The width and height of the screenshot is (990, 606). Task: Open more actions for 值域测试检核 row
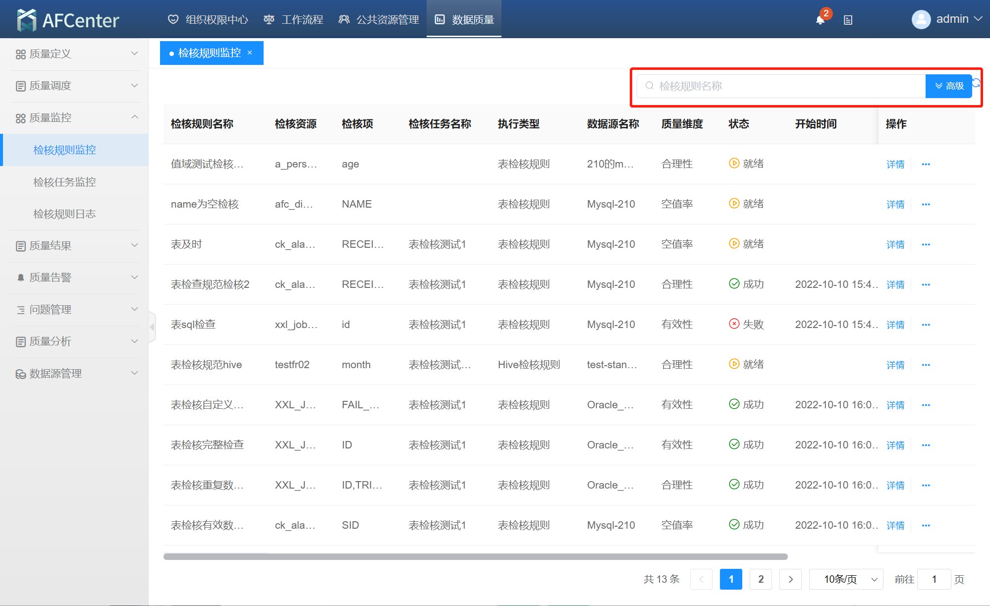[x=926, y=164]
